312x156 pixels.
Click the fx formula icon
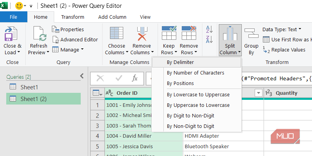pyautogui.click(x=135, y=79)
